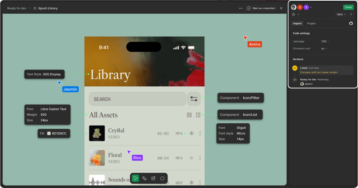Toggle the asterisk favorite on Sounds row
The height and width of the screenshot is (188, 358).
[x=192, y=182]
